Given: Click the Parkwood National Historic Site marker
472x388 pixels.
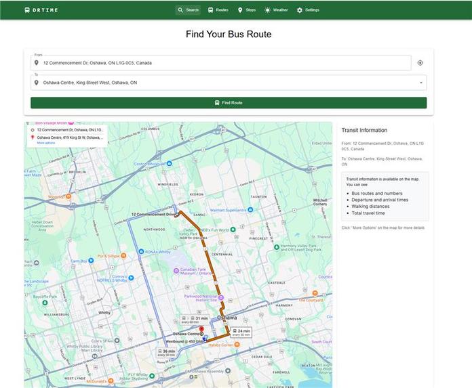Looking at the screenshot, I should [x=221, y=298].
